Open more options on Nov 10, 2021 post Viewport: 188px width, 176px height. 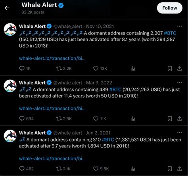pos(179,26)
